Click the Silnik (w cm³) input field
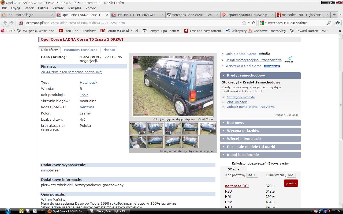The image size is (343, 214). pyautogui.click(x=291, y=175)
